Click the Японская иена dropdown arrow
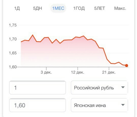 pyautogui.click(x=123, y=105)
